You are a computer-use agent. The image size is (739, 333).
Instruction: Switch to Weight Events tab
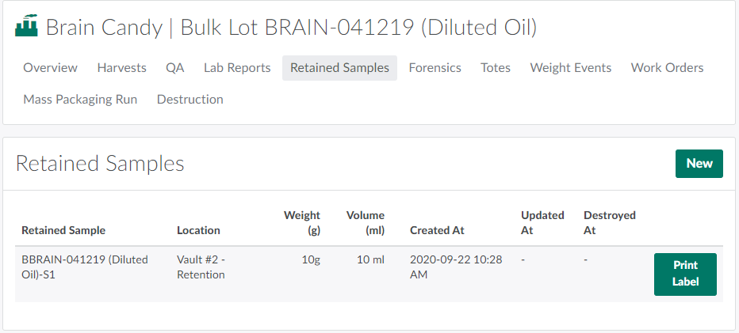pyautogui.click(x=571, y=68)
